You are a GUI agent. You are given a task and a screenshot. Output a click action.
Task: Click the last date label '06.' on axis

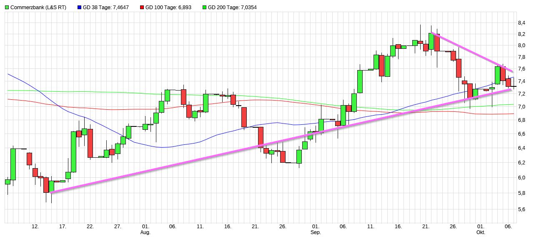tap(509, 227)
